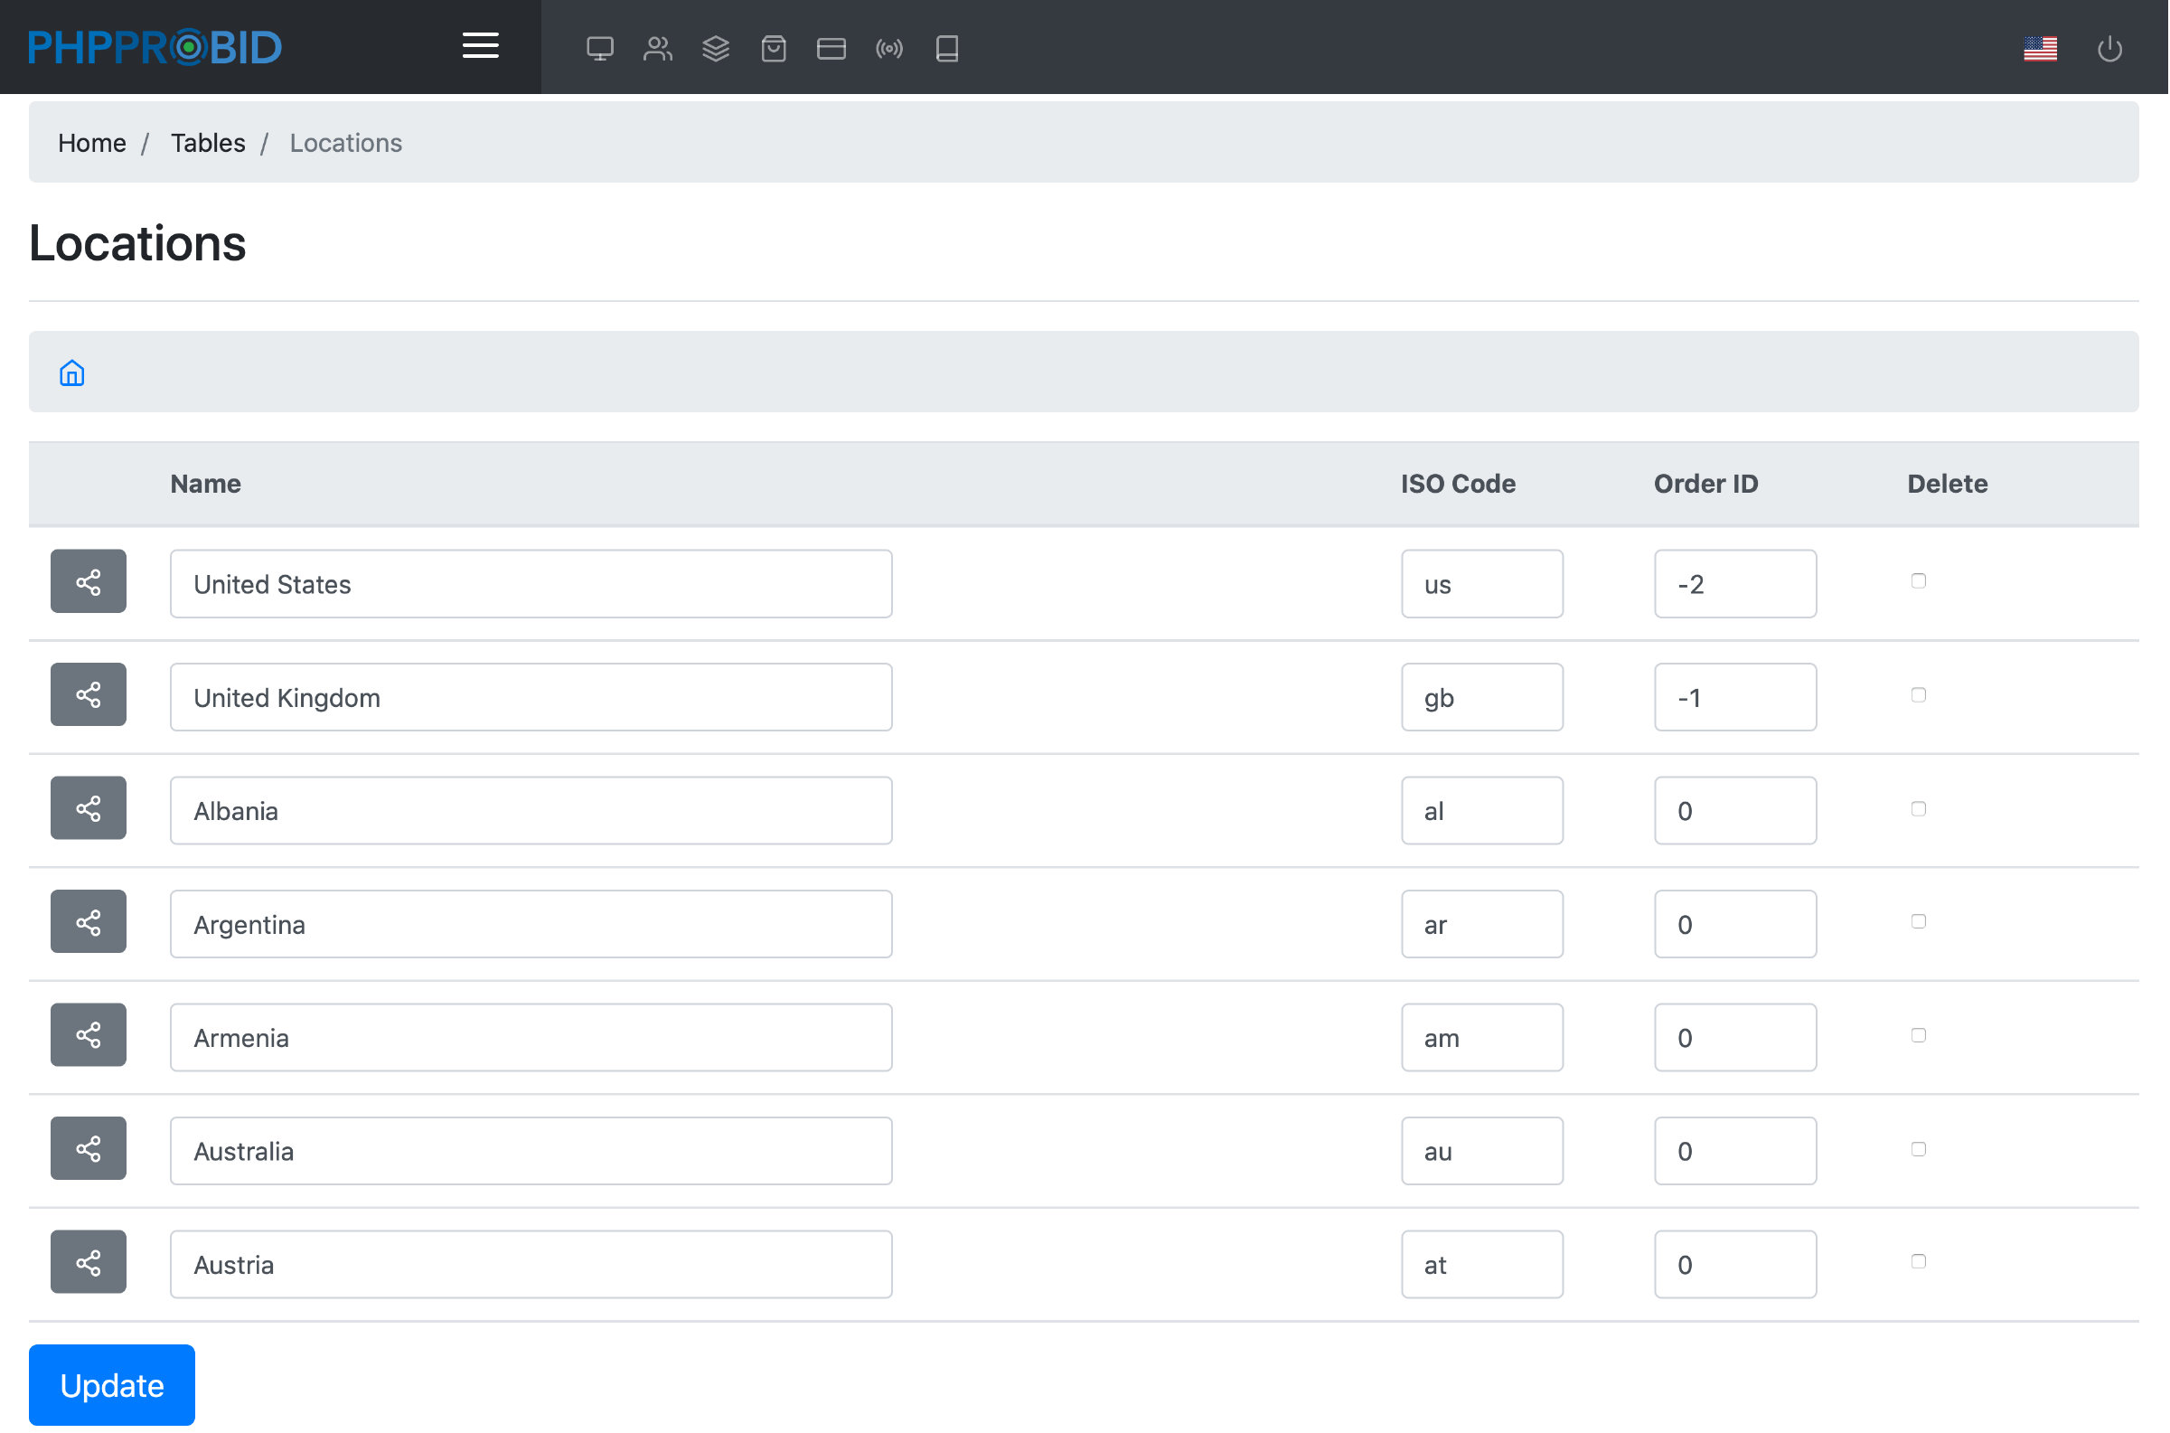
Task: Open the Tables breadcrumb link
Action: (x=207, y=143)
